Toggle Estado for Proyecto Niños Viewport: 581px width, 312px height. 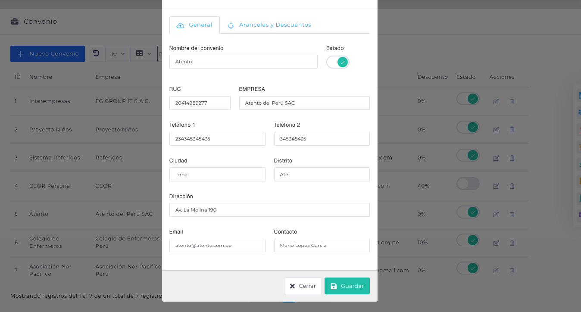point(468,127)
